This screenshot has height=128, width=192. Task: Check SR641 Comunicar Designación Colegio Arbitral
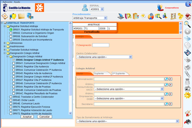click(13, 63)
